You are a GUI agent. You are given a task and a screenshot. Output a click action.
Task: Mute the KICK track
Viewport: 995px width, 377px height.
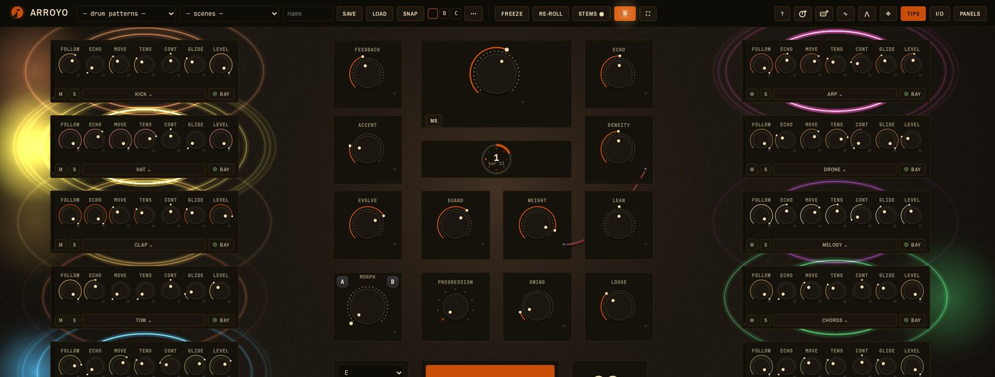click(60, 94)
